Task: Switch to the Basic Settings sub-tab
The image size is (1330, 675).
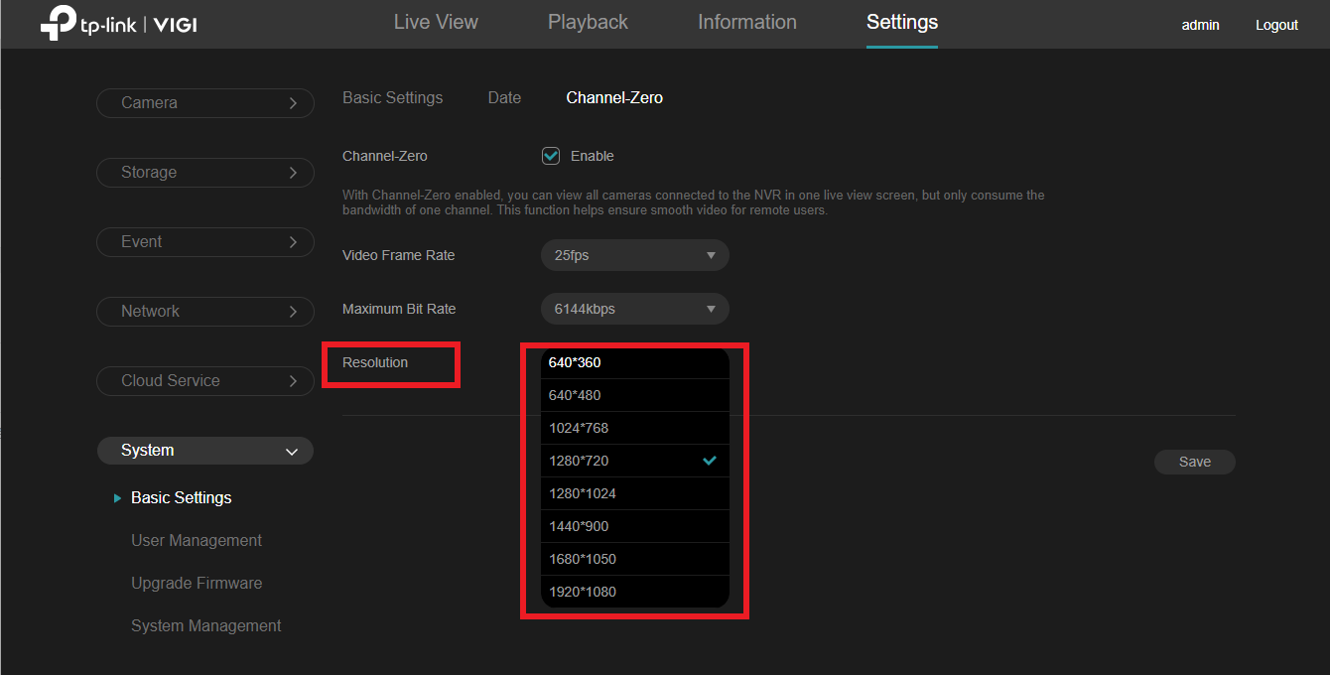Action: 393,97
